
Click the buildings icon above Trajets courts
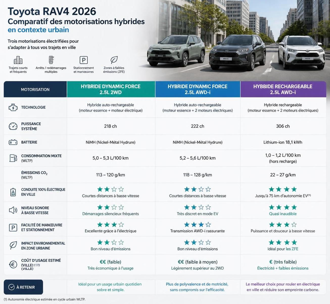pyautogui.click(x=18, y=60)
